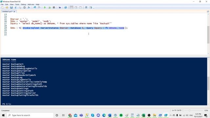This screenshot has height=118, width=210.
Task: Open Discord from the taskbar
Action: pyautogui.click(x=98, y=115)
